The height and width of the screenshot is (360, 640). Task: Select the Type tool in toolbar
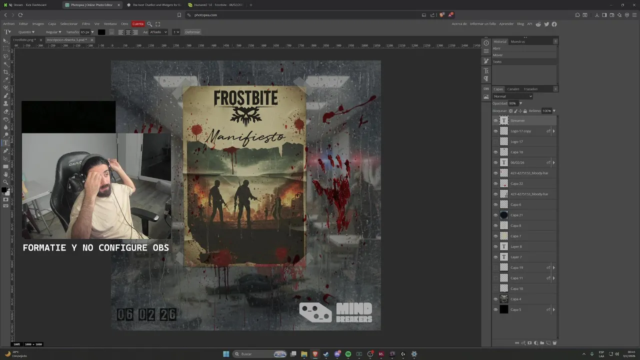coord(6,143)
